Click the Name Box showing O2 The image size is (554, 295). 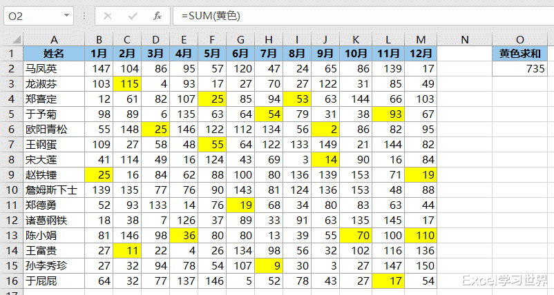tap(39, 16)
